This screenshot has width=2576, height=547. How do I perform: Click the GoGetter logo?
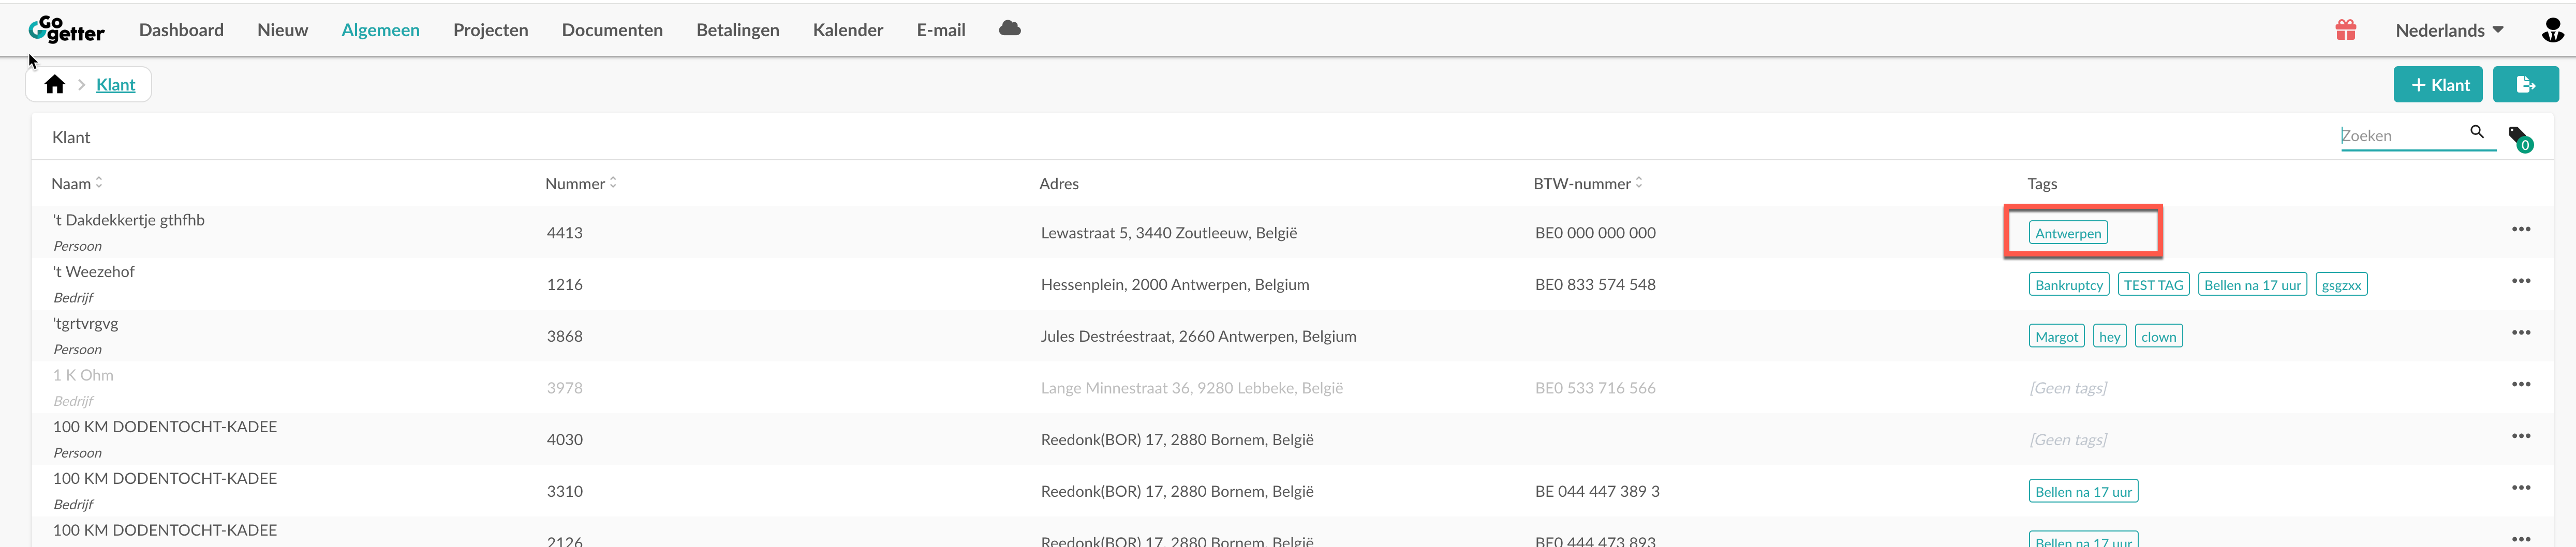[x=66, y=30]
